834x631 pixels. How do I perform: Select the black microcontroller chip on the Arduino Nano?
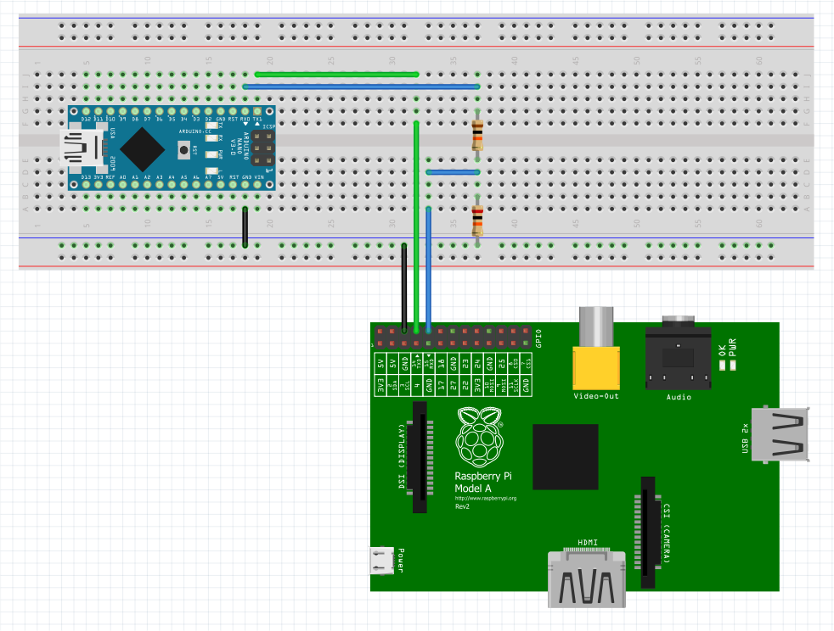click(142, 149)
